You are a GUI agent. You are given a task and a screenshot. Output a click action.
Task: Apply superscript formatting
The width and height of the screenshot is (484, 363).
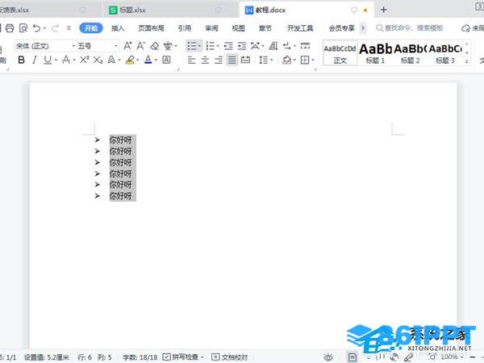84,60
